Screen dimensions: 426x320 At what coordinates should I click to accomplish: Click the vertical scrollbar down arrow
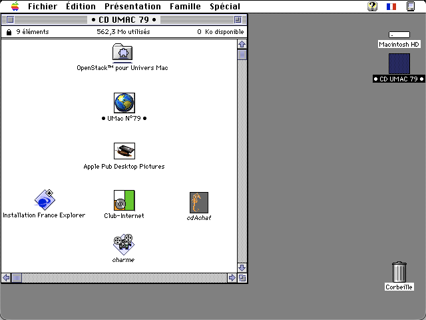click(242, 268)
